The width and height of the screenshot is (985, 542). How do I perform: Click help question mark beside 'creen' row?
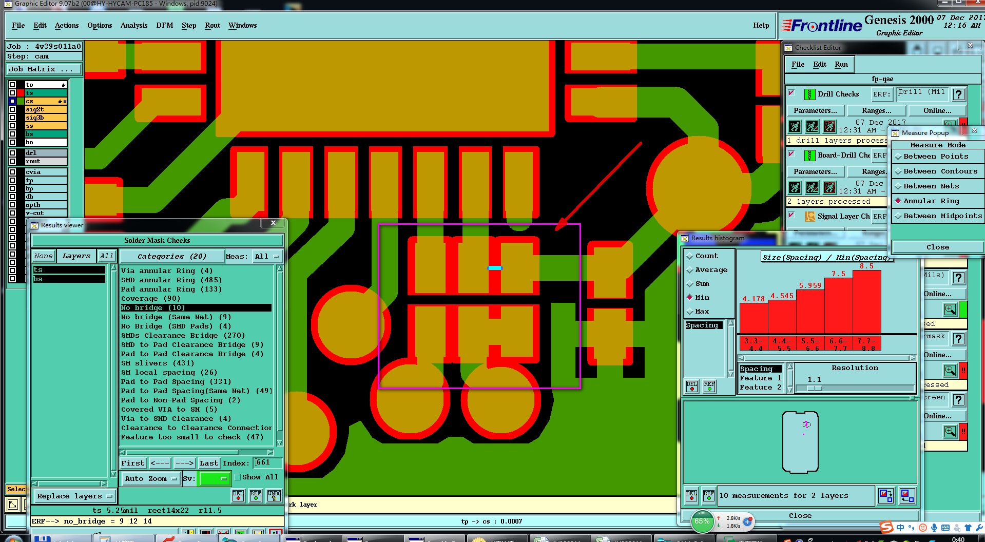958,400
